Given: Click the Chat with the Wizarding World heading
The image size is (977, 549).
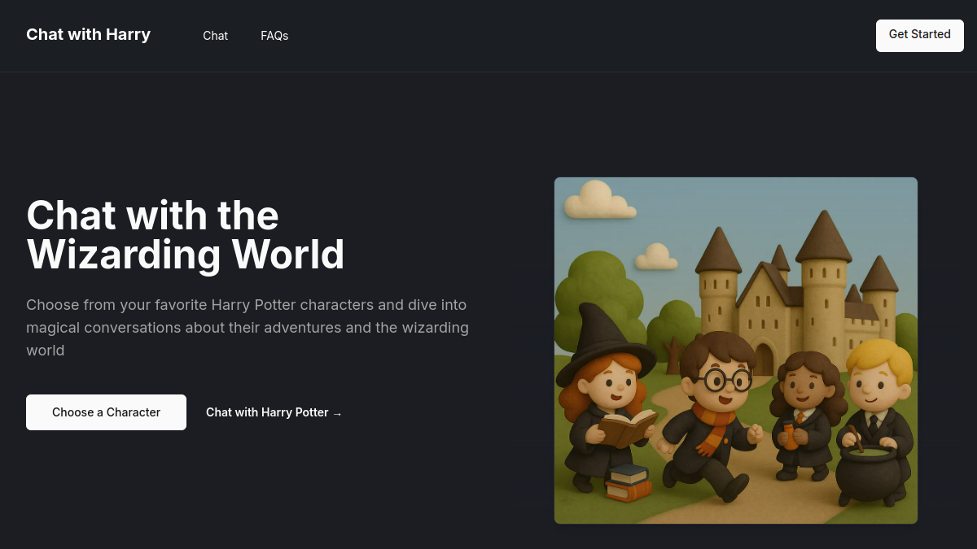Looking at the screenshot, I should tap(186, 235).
